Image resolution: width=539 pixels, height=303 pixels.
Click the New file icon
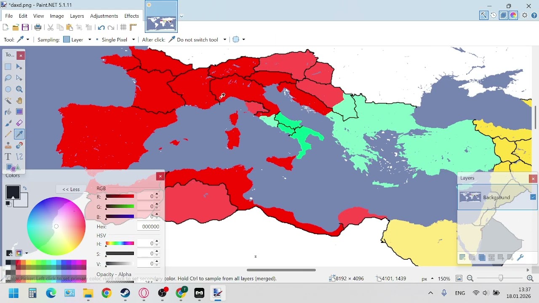[x=5, y=27]
